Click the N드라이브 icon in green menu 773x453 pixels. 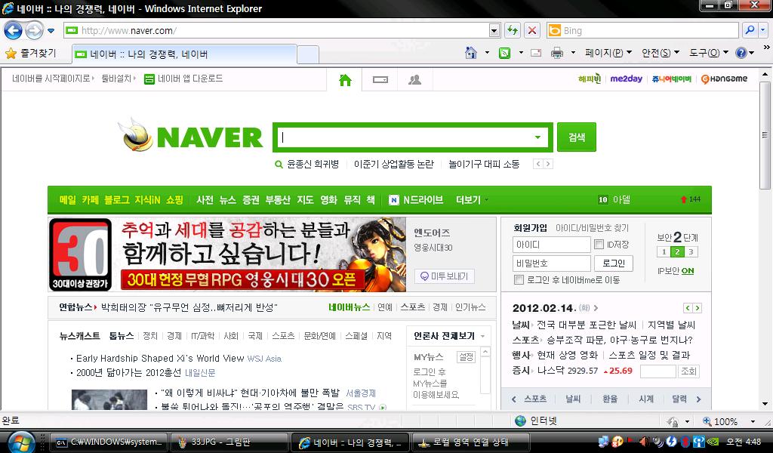tap(393, 199)
